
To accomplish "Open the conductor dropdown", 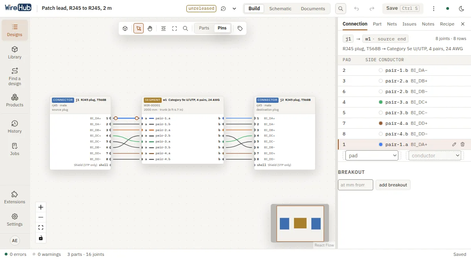I will 434,155.
